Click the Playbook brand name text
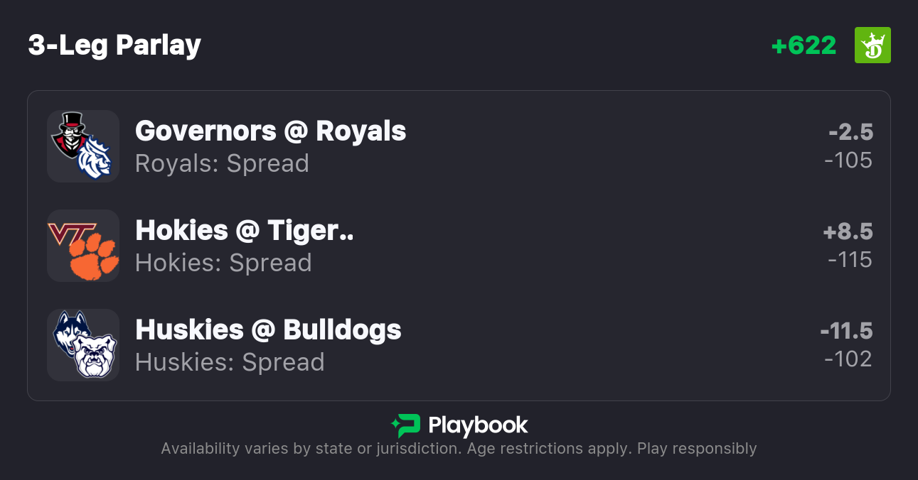Screen dimensions: 918x480 pyautogui.click(x=478, y=425)
